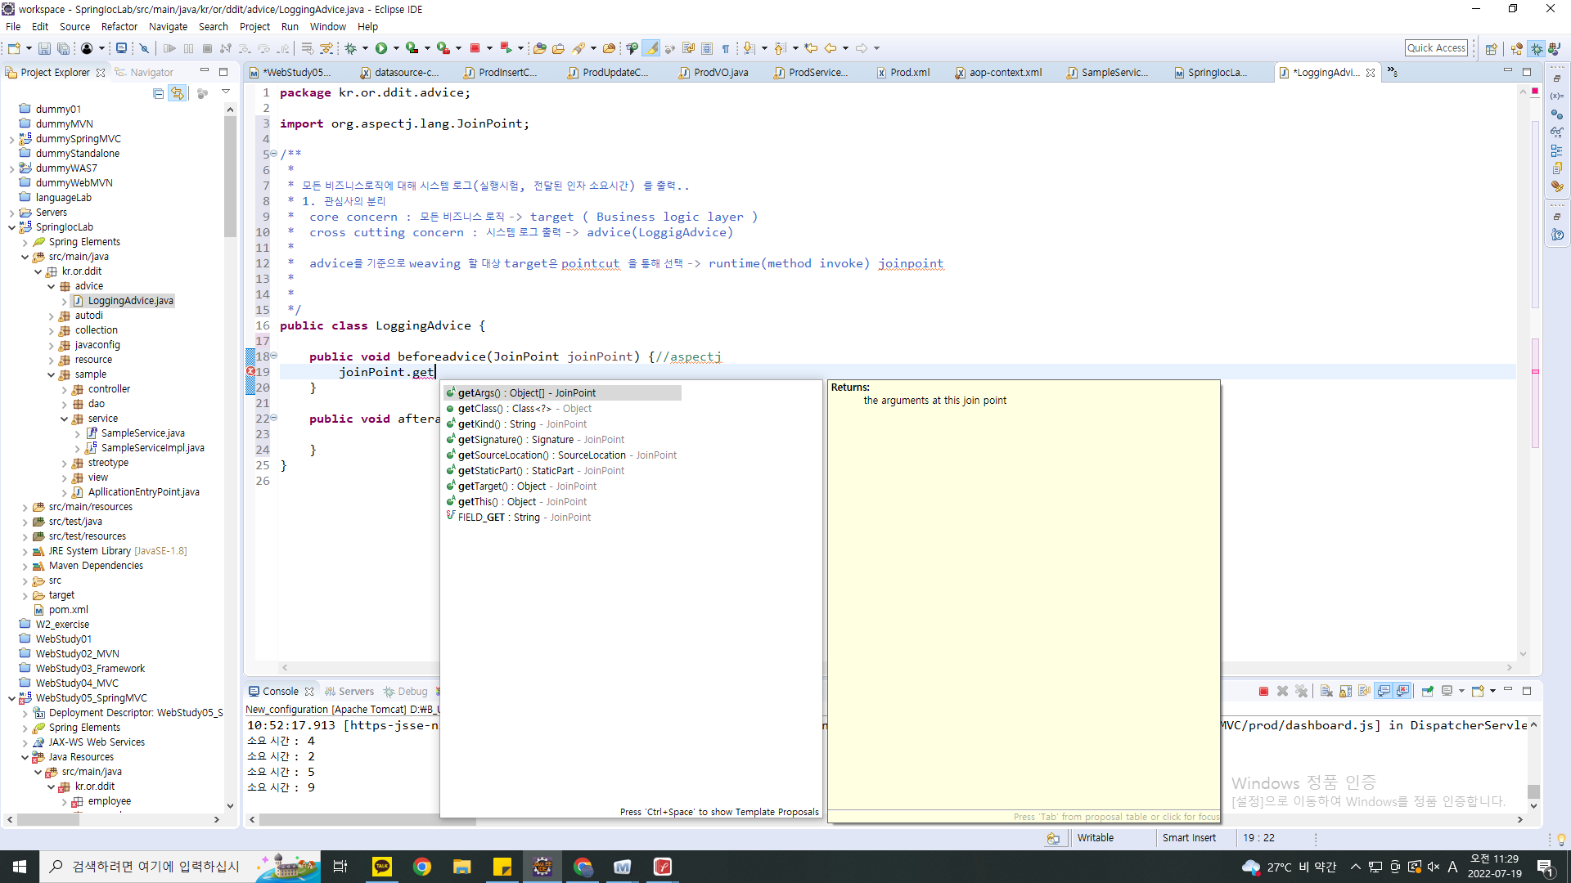The width and height of the screenshot is (1571, 883).
Task: Collapse the fold marker at line 18
Action: [274, 356]
